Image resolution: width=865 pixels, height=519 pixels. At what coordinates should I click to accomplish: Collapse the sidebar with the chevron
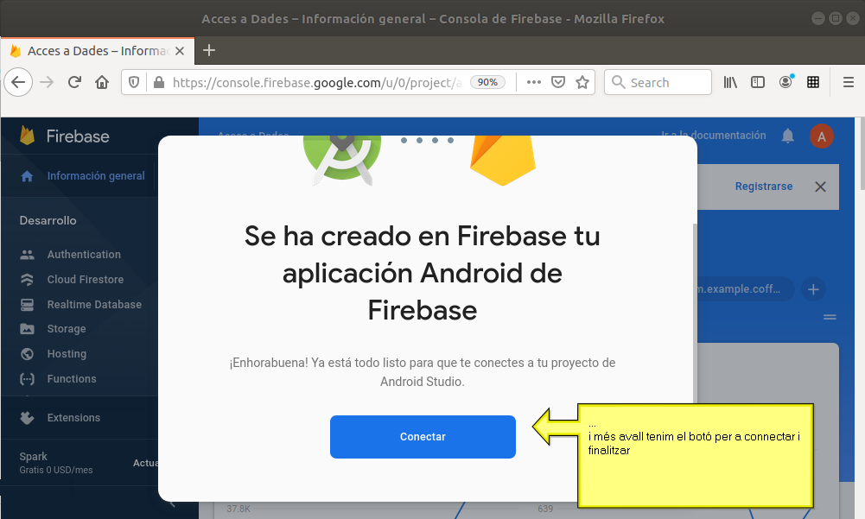pos(172,503)
